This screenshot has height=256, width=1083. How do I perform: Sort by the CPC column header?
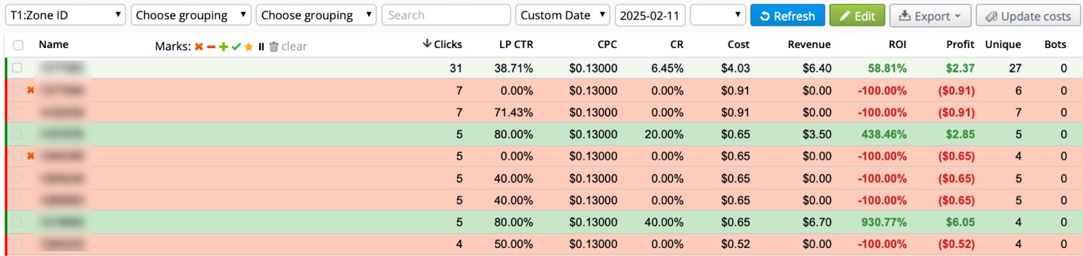(607, 45)
